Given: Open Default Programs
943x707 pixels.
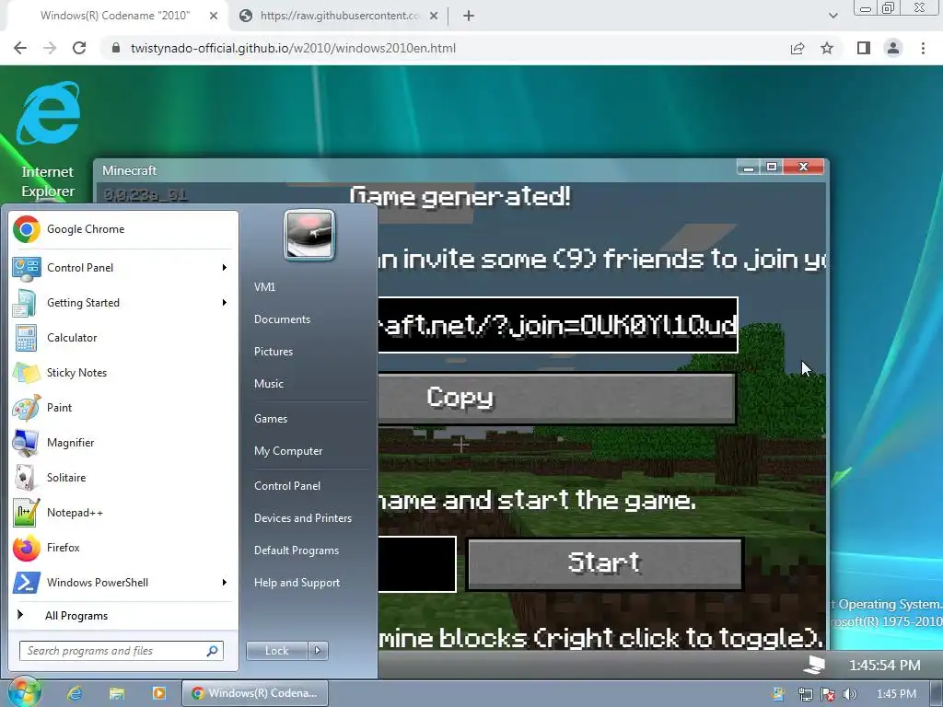Looking at the screenshot, I should (x=296, y=551).
